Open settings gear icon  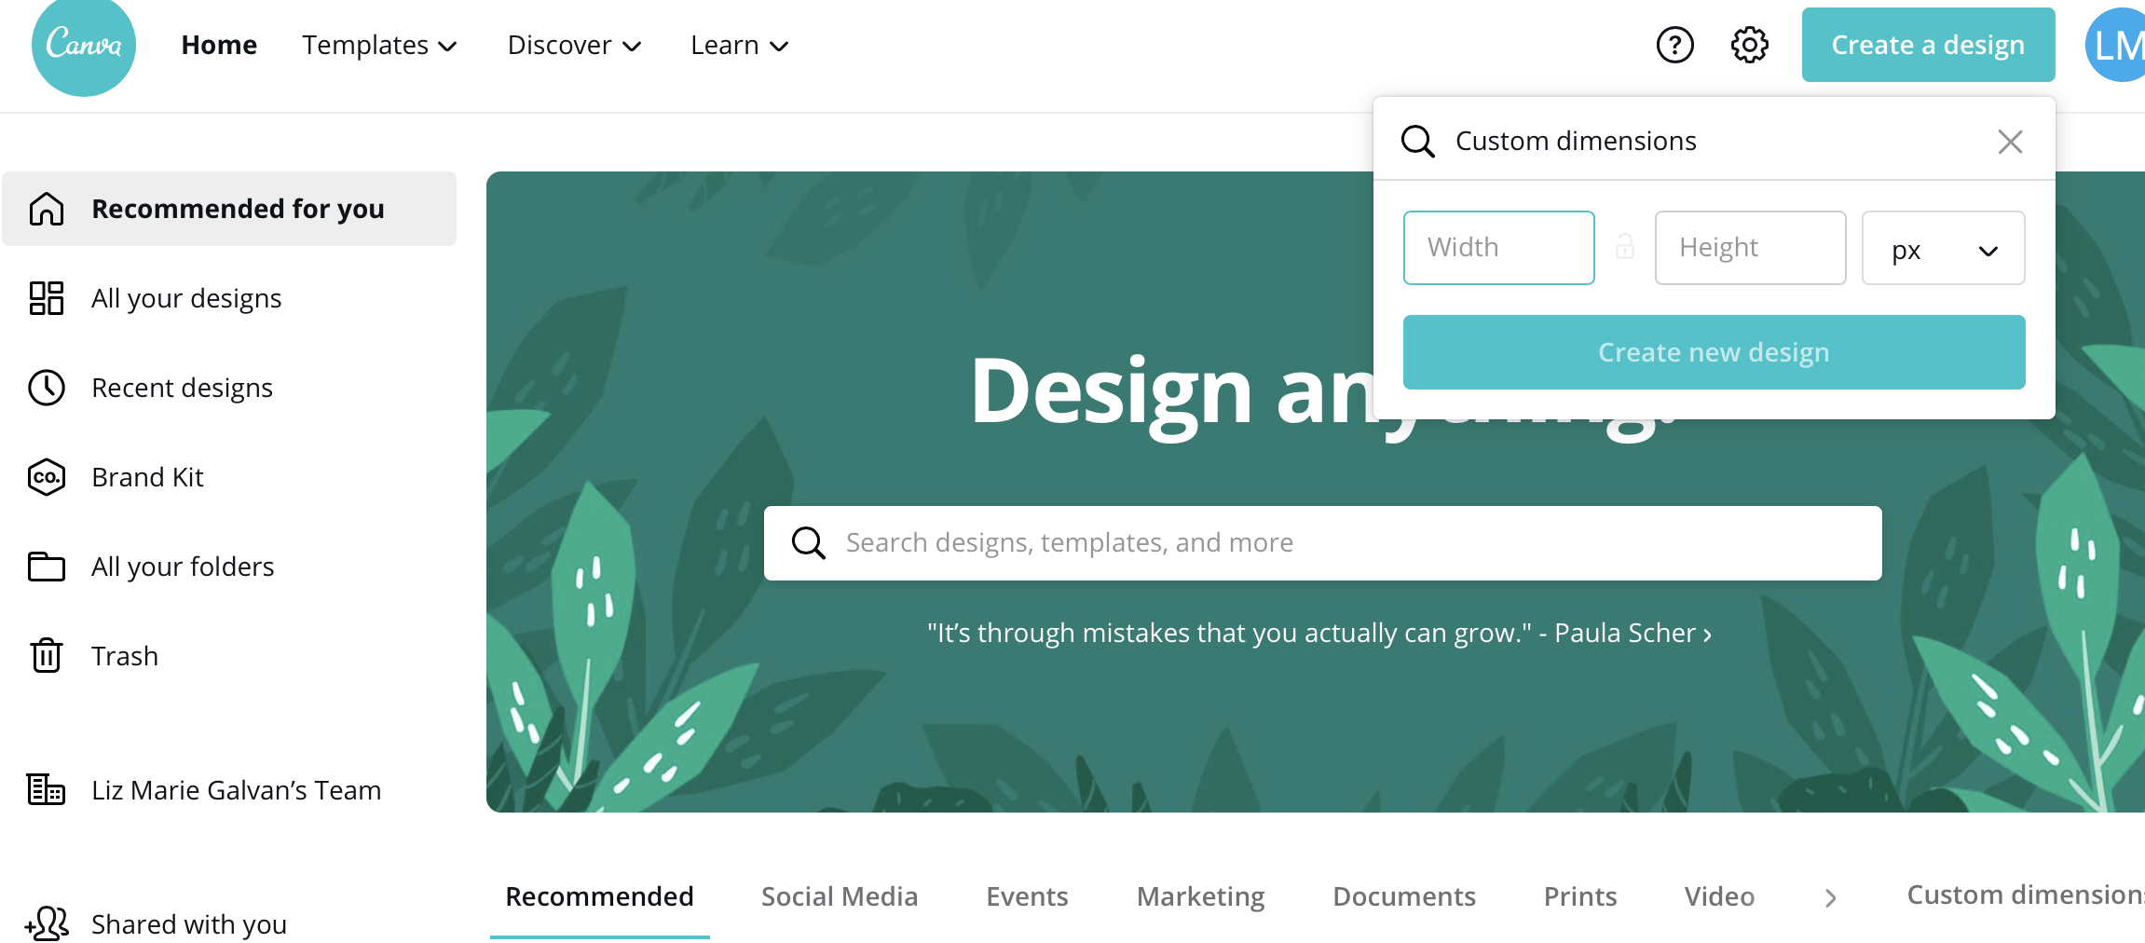(1749, 45)
